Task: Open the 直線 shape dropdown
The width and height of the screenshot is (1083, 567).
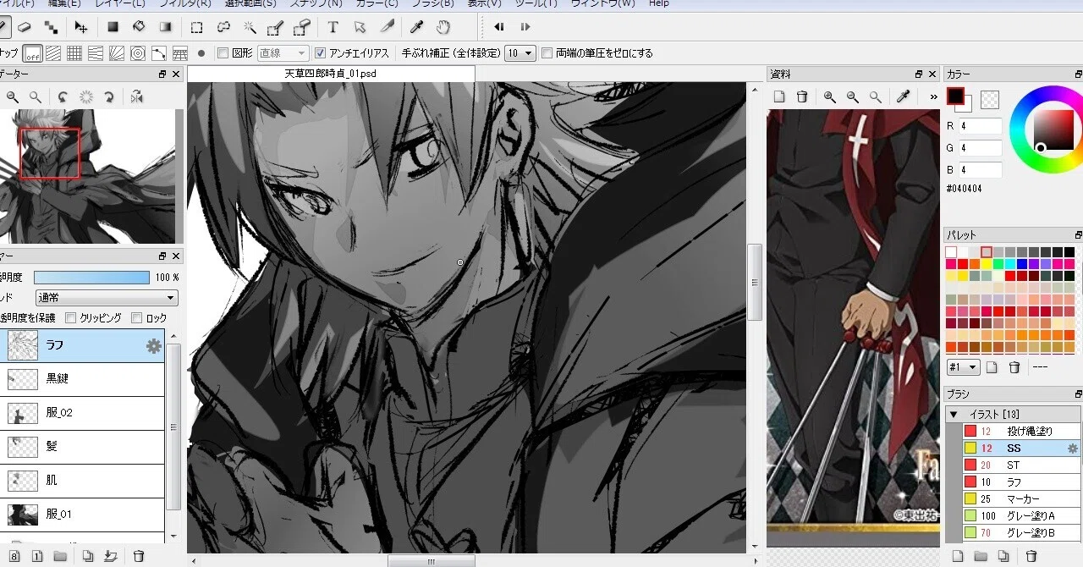Action: click(283, 53)
